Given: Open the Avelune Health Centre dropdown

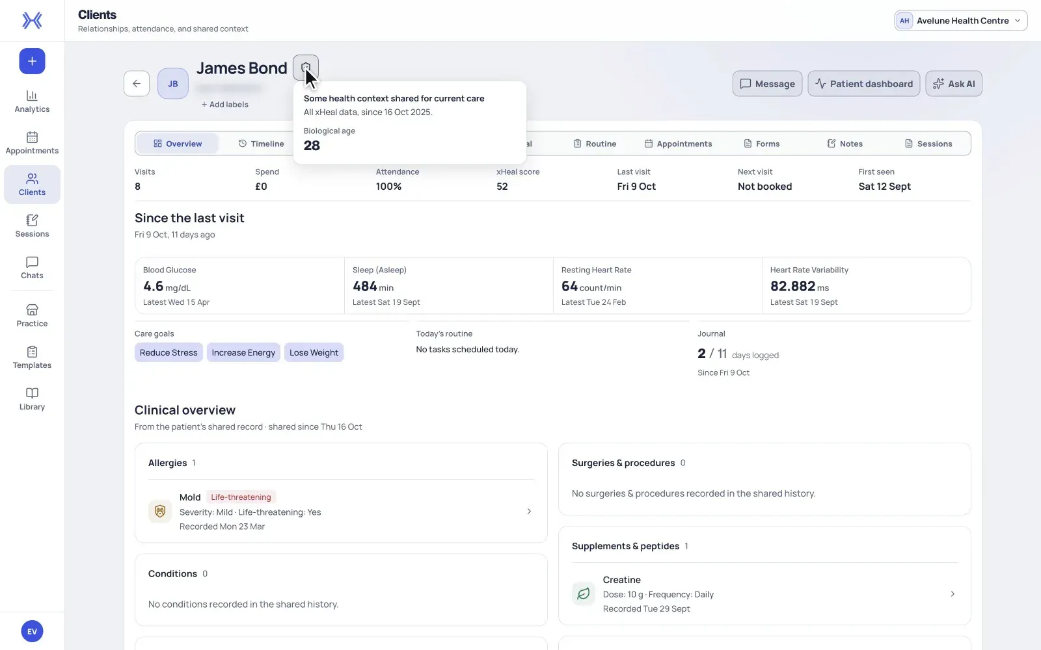Looking at the screenshot, I should tap(961, 21).
